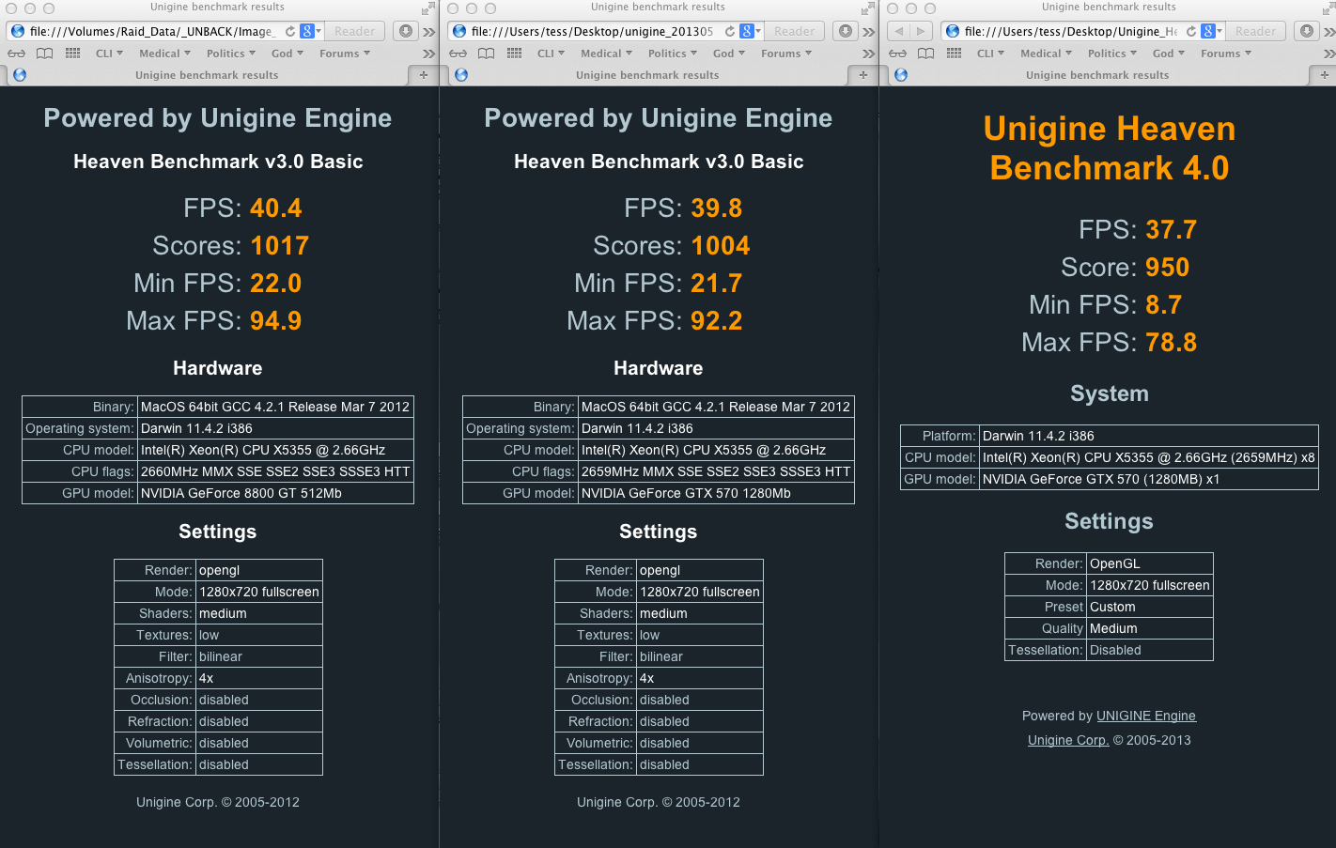Click Reader button in left window
1336x848 pixels.
click(355, 31)
